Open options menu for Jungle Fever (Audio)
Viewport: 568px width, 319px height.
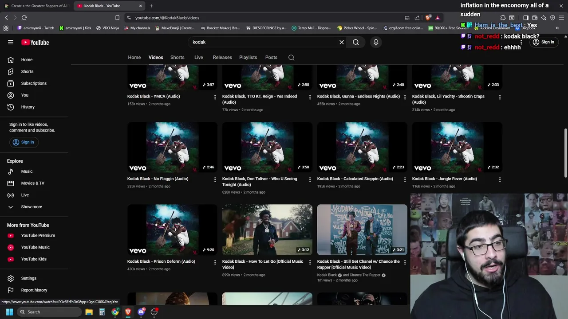[x=500, y=179]
